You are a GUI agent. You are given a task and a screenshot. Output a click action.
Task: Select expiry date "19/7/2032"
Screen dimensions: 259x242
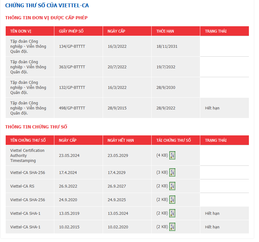click(x=166, y=67)
